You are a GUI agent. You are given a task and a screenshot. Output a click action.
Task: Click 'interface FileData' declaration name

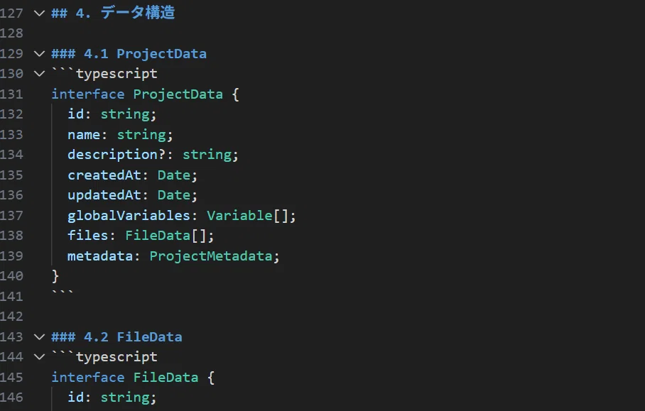tap(166, 378)
